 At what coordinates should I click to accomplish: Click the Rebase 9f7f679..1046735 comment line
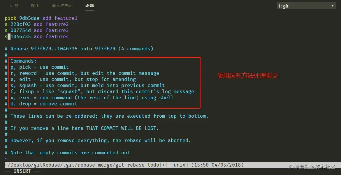coord(79,49)
